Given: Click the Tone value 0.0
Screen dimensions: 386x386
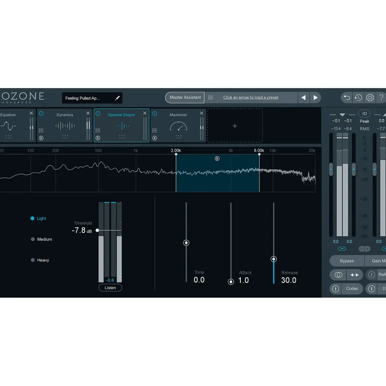Looking at the screenshot, I should click(x=199, y=280).
